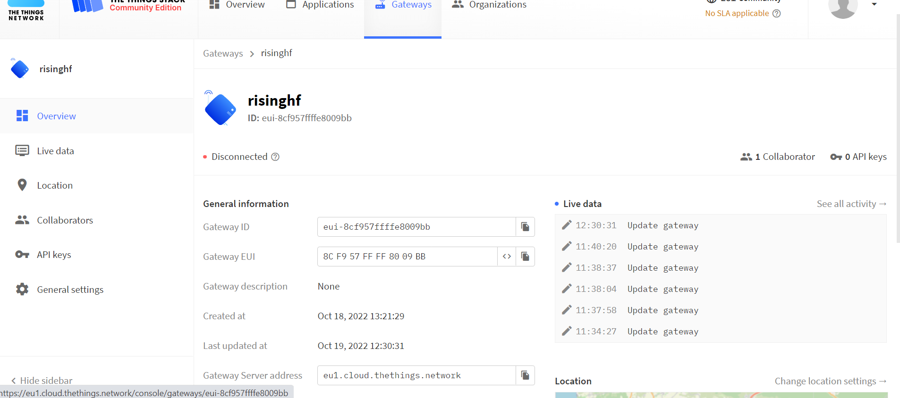Open General settings in the sidebar
Screen dimensions: 900x398
pyautogui.click(x=70, y=290)
